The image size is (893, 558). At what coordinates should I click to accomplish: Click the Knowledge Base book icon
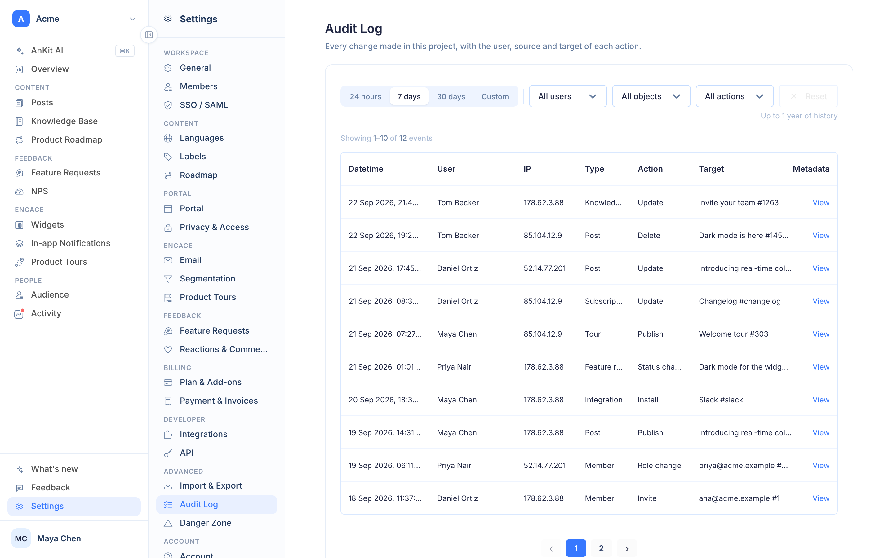pos(20,121)
